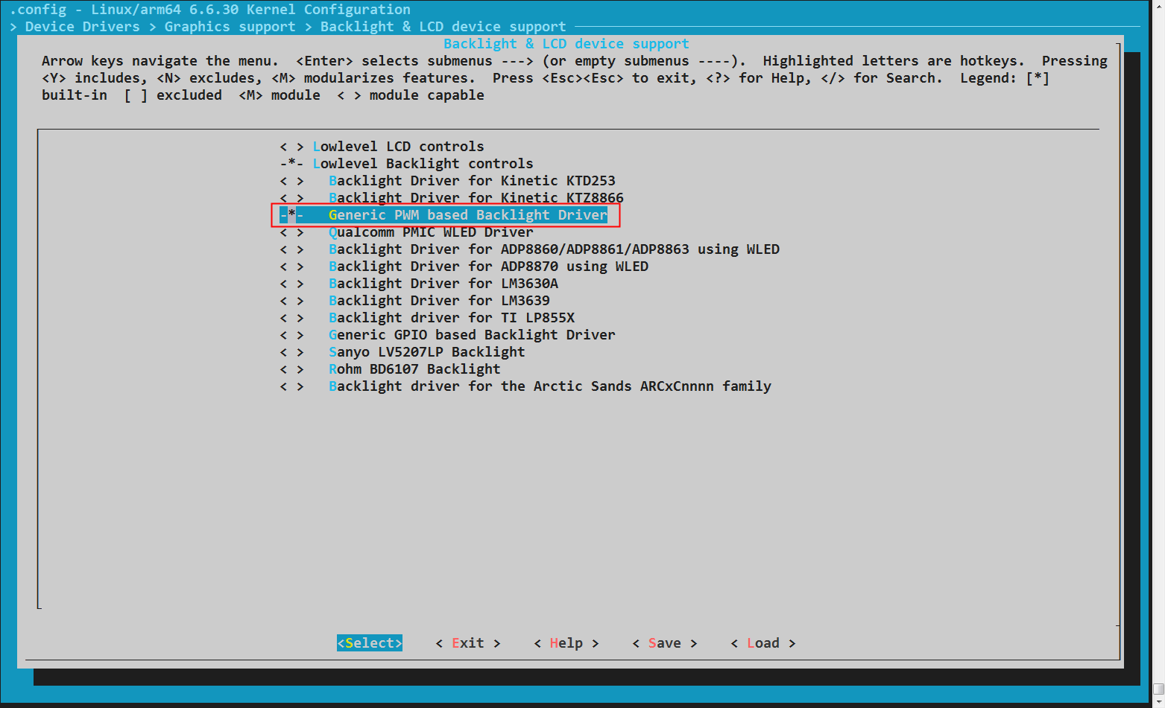This screenshot has height=708, width=1165.
Task: Toggle the Generic PWM based Backlight Driver
Action: 467,214
